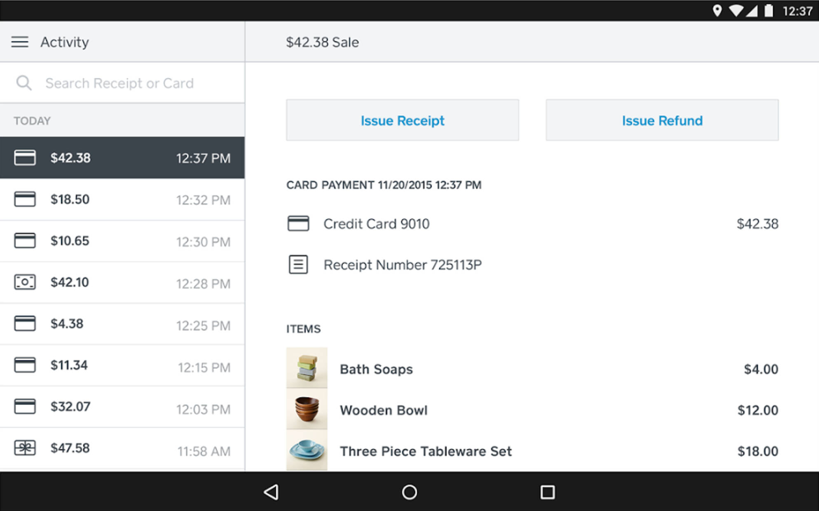Click the search magnifier icon
The image size is (819, 511).
coord(24,82)
